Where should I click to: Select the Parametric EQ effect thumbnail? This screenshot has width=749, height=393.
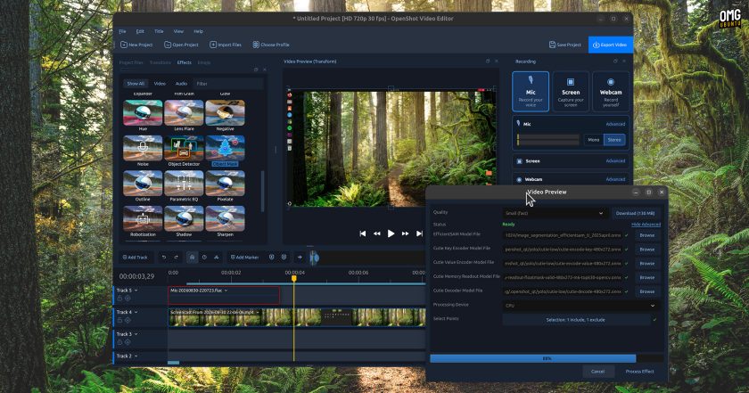click(184, 185)
